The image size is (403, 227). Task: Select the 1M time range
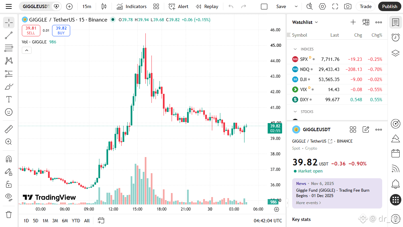tap(45, 221)
